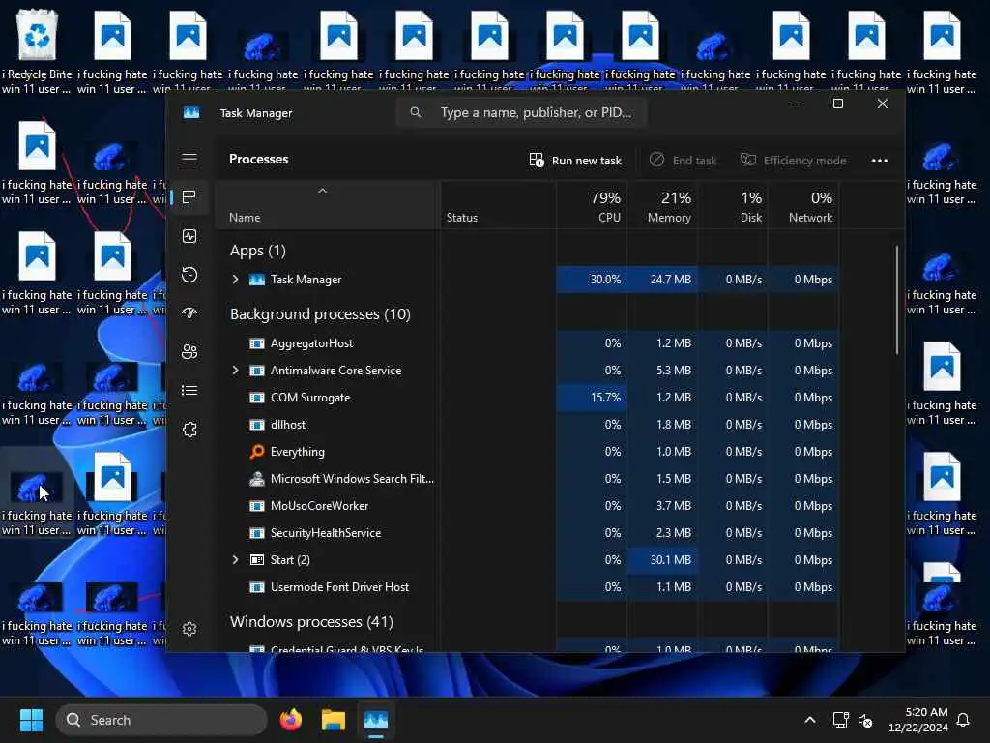
Task: Sort processes by the CPU column
Action: pyautogui.click(x=593, y=206)
